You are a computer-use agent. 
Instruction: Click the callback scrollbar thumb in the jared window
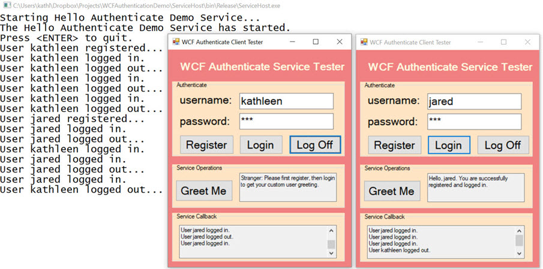[x=520, y=241]
